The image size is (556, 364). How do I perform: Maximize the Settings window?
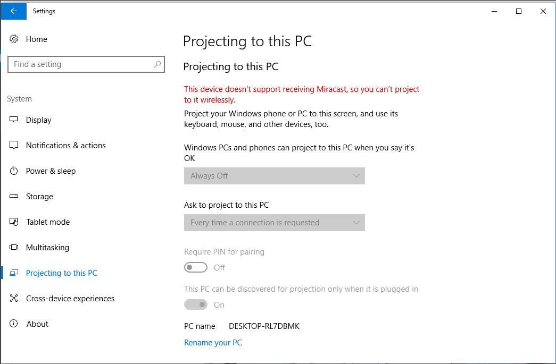coord(519,11)
